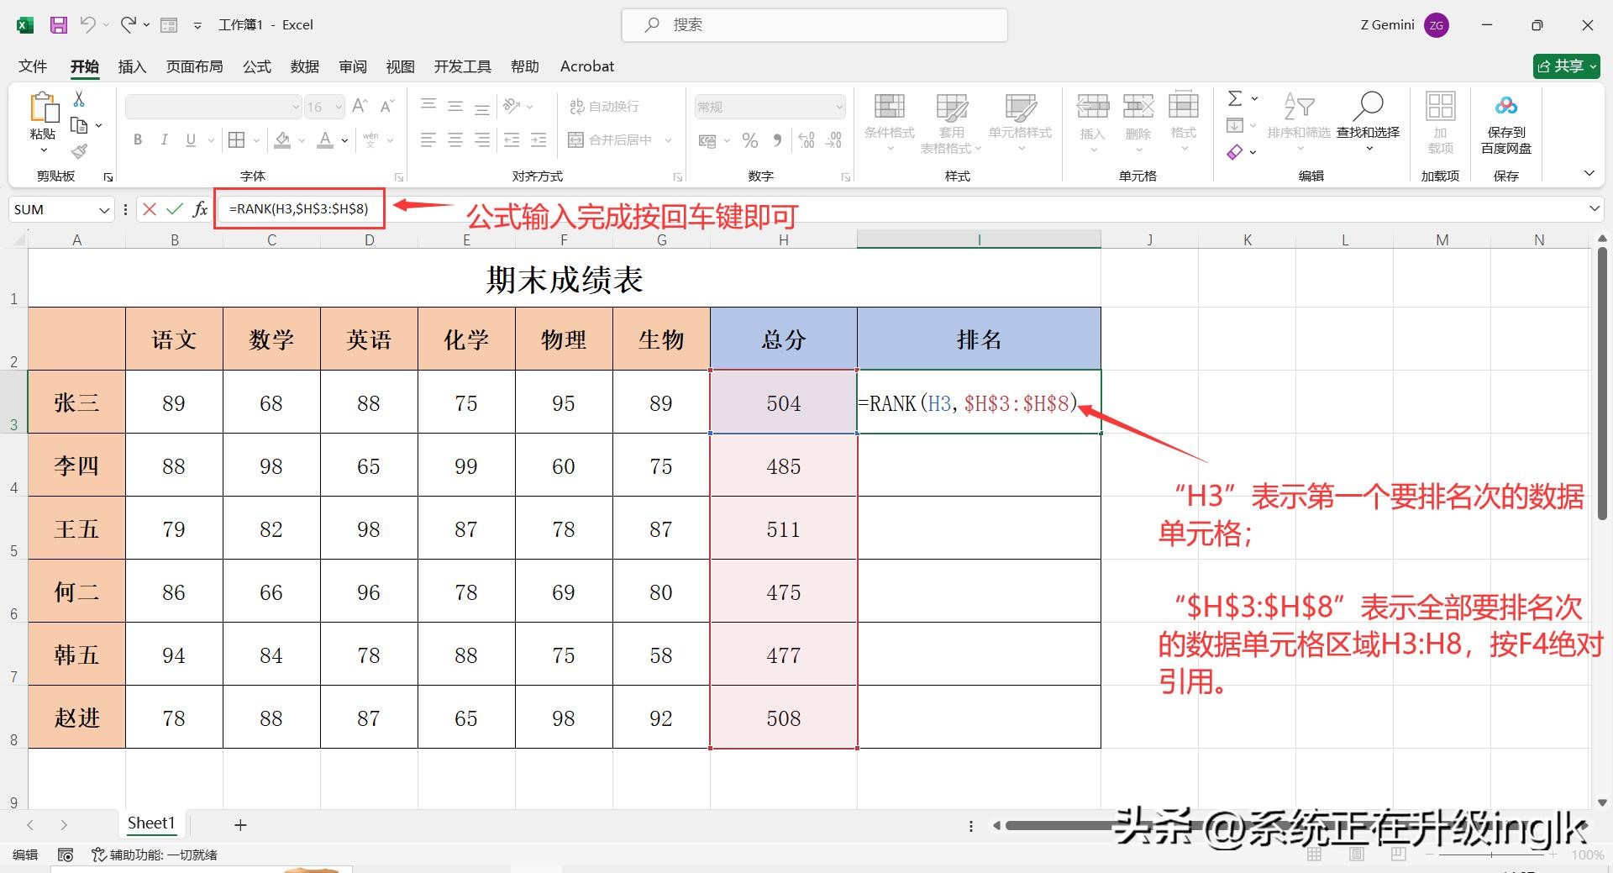Click the 共享 (Share) button

[x=1566, y=66]
